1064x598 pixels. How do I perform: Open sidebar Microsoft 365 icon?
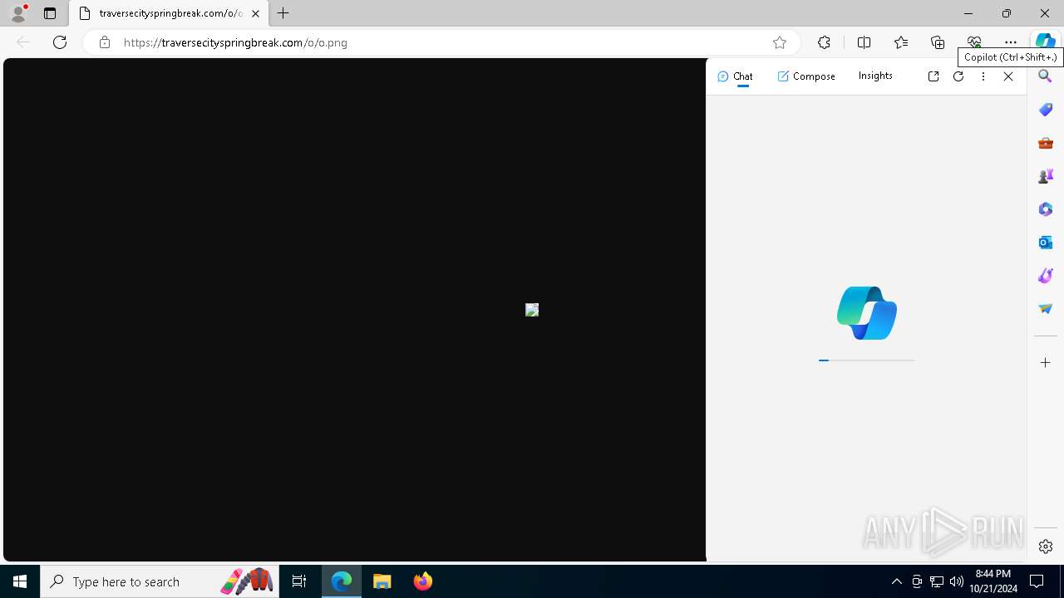(x=1046, y=209)
